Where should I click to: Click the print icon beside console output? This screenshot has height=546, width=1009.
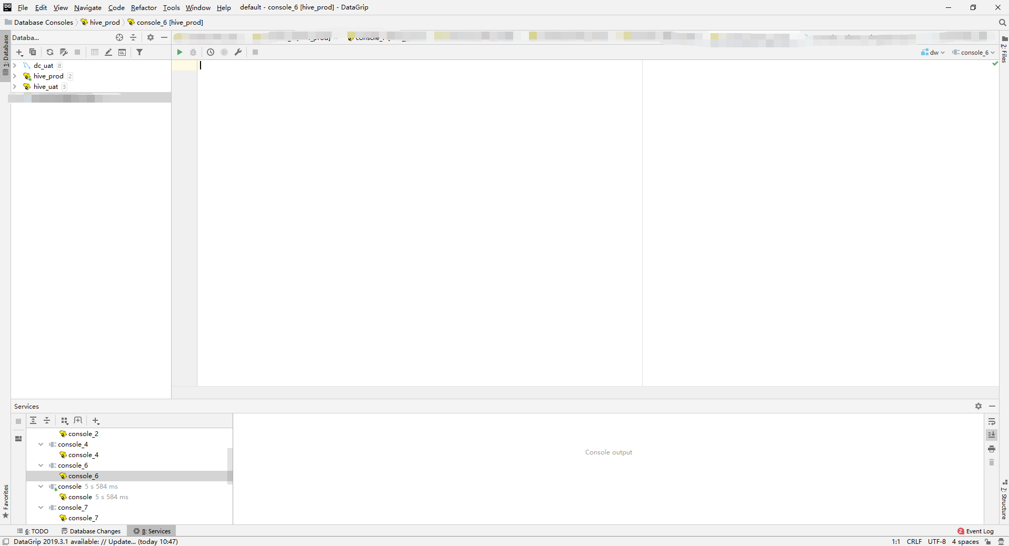(992, 449)
